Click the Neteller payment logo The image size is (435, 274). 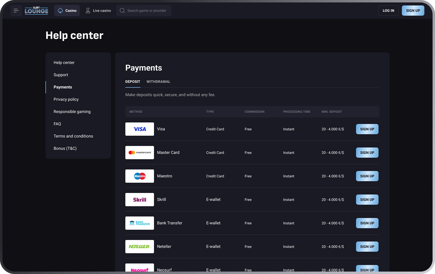139,246
